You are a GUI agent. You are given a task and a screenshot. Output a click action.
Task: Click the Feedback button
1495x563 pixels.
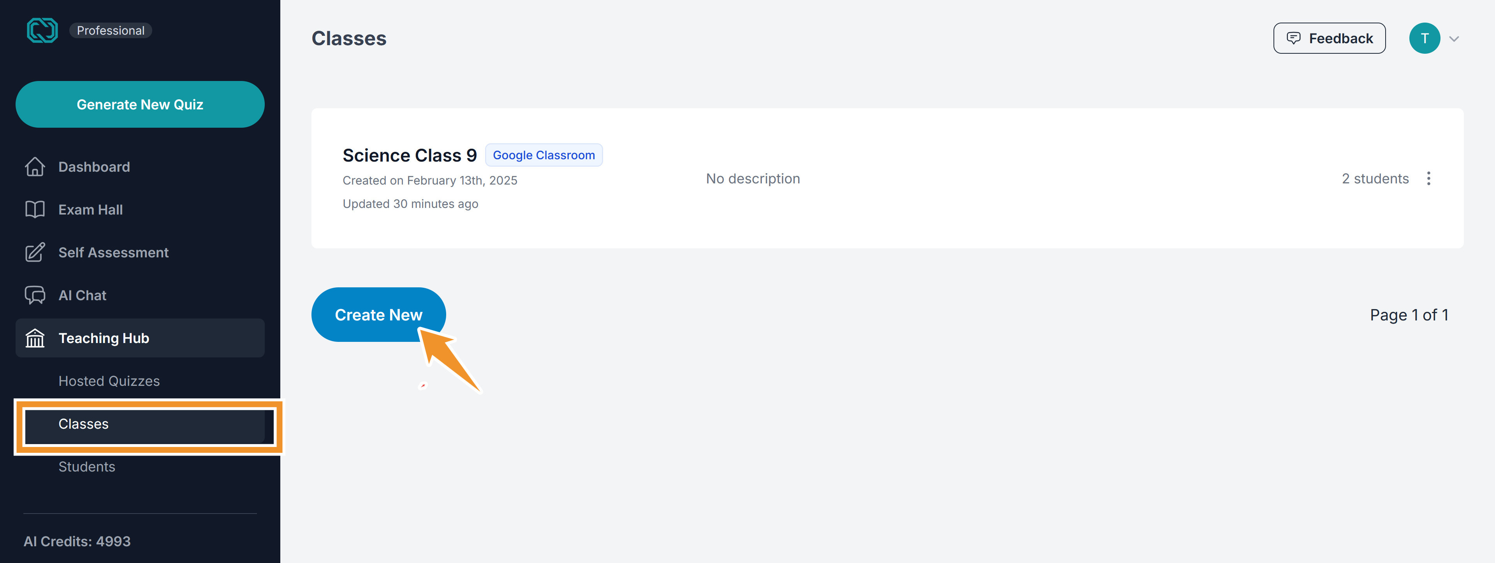coord(1329,38)
